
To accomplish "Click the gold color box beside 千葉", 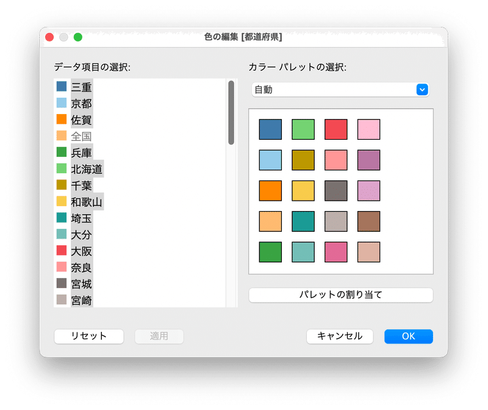I will pos(62,185).
